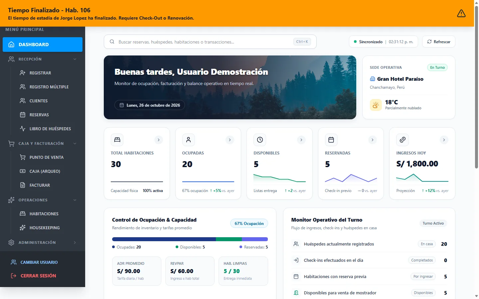Click the bed icon on Total Habitaciones card
The width and height of the screenshot is (479, 299).
117,140
